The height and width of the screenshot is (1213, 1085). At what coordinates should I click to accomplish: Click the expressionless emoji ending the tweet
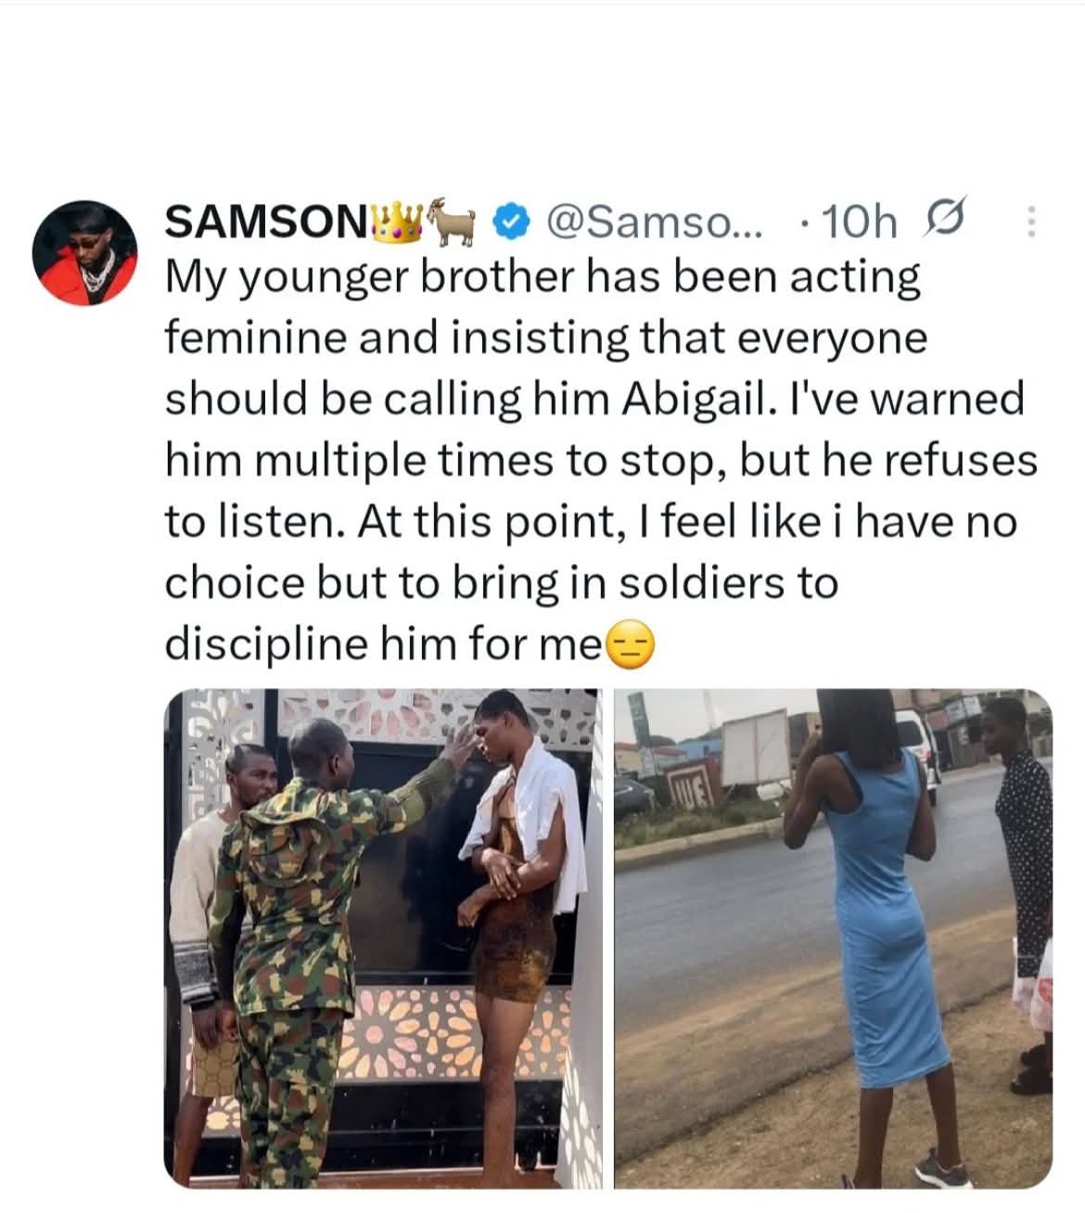click(631, 645)
